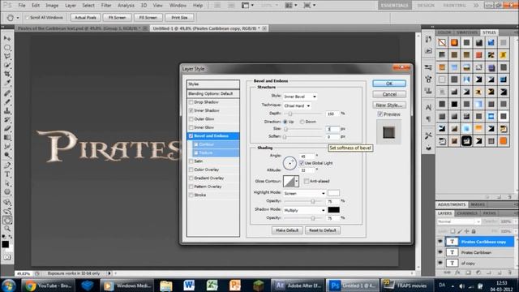519x292 pixels.
Task: Click the Fit Screen button
Action: [x=117, y=18]
